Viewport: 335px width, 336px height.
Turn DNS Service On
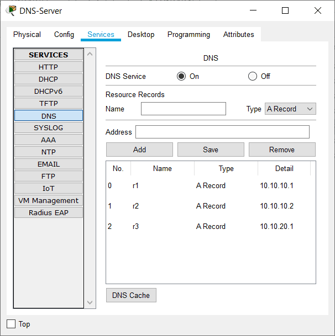[x=181, y=76]
